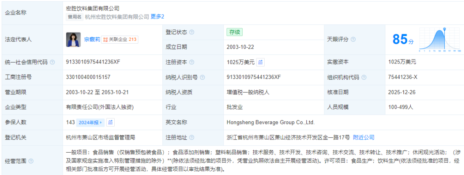Select business term 2003-10-22 至 2053-10-21
This screenshot has height=175, width=464.
click(x=98, y=92)
